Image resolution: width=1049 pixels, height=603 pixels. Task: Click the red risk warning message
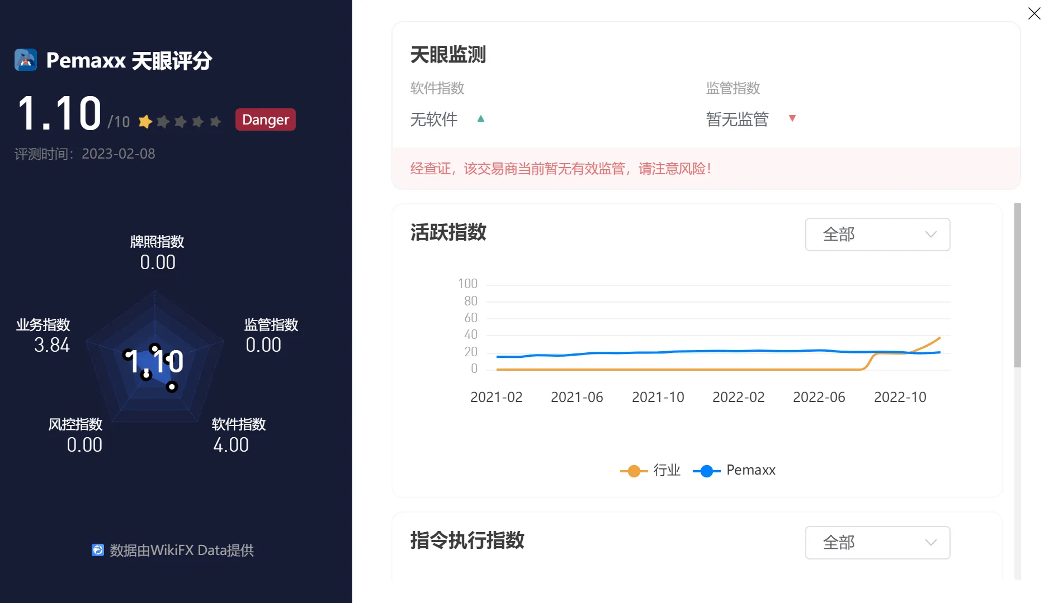561,169
